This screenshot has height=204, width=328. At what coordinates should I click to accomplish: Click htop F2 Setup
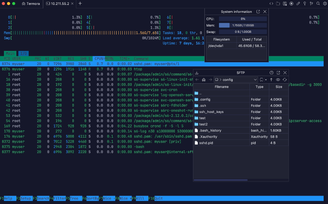24,198
